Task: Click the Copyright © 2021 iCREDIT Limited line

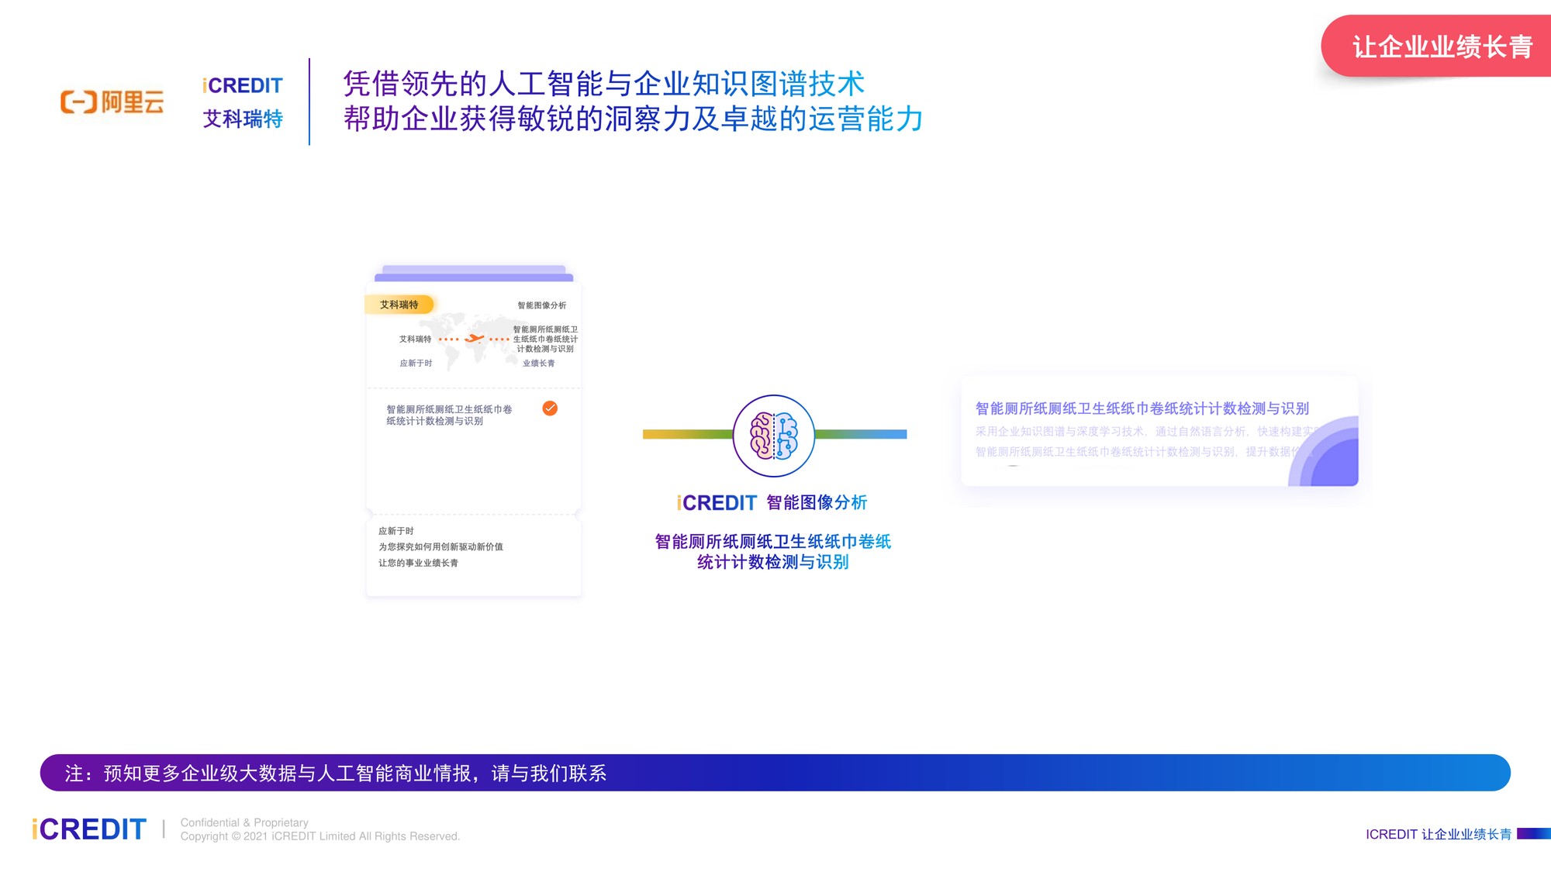Action: click(320, 836)
